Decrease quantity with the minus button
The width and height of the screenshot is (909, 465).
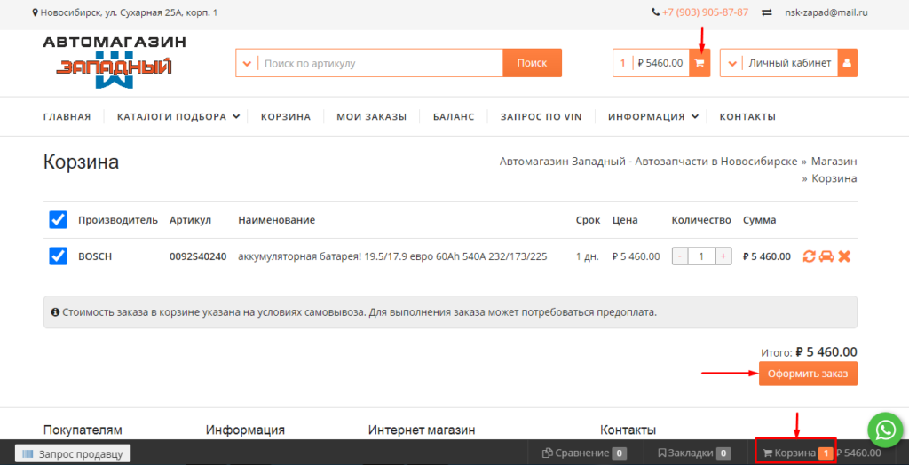point(680,256)
